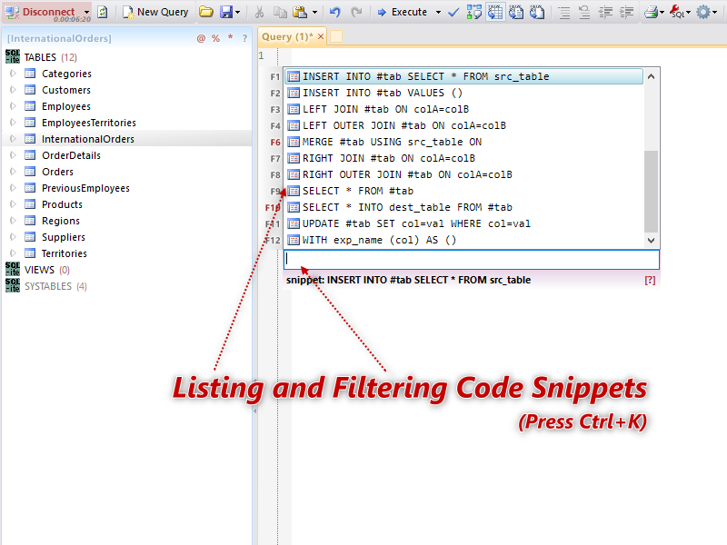Check query syntax with the blue checkmark icon
Viewport: 727px width, 545px height.
pyautogui.click(x=453, y=12)
